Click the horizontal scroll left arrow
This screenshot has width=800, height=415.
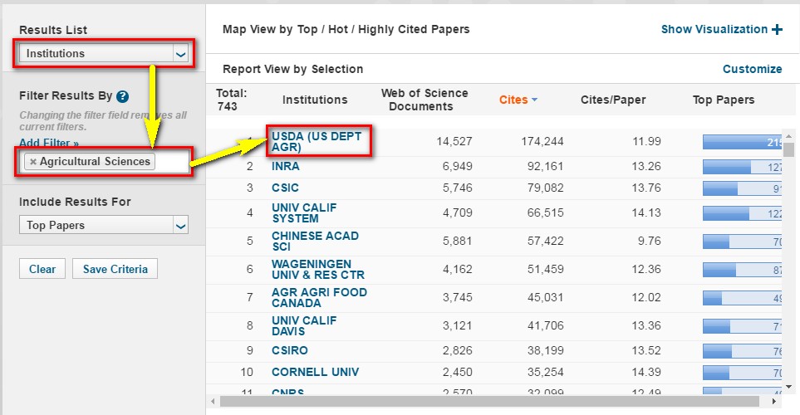(x=213, y=401)
